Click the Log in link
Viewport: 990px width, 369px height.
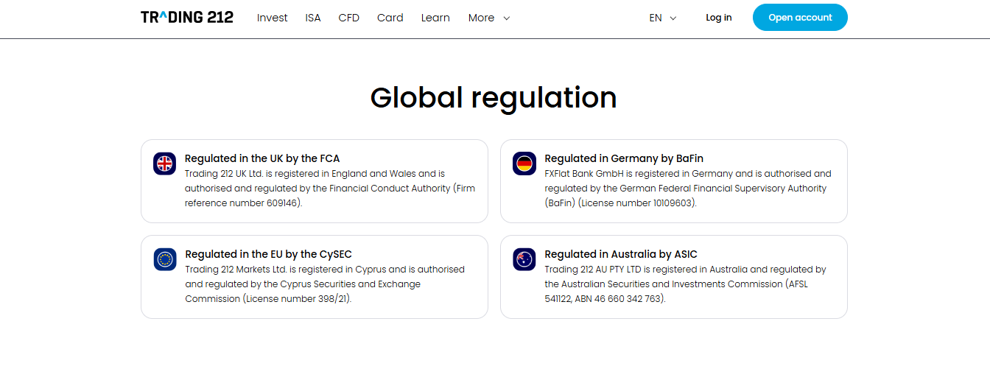click(718, 18)
